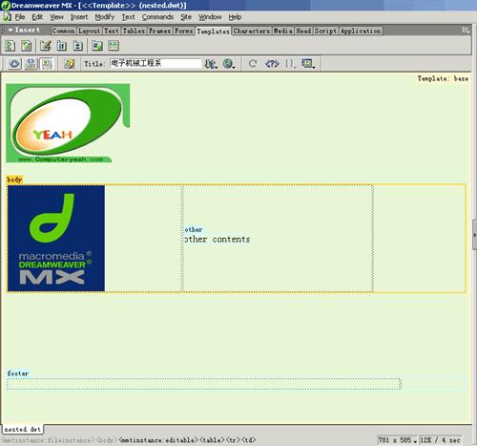477x446 pixels.
Task: Insert a Repeating Region
Action: [78, 46]
